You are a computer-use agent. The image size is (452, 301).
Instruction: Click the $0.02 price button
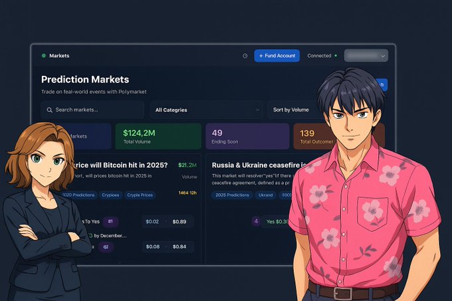click(x=152, y=221)
